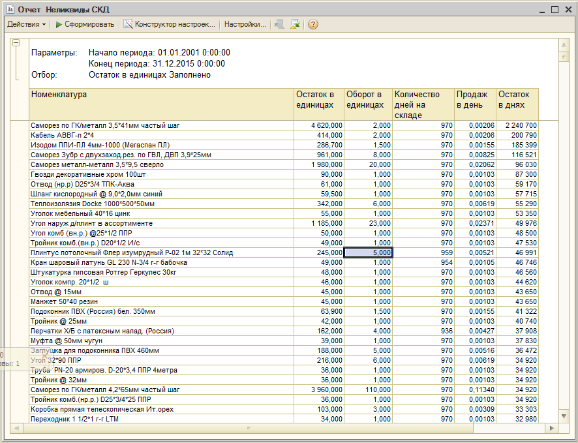Click the Продаж в день column header

click(475, 104)
